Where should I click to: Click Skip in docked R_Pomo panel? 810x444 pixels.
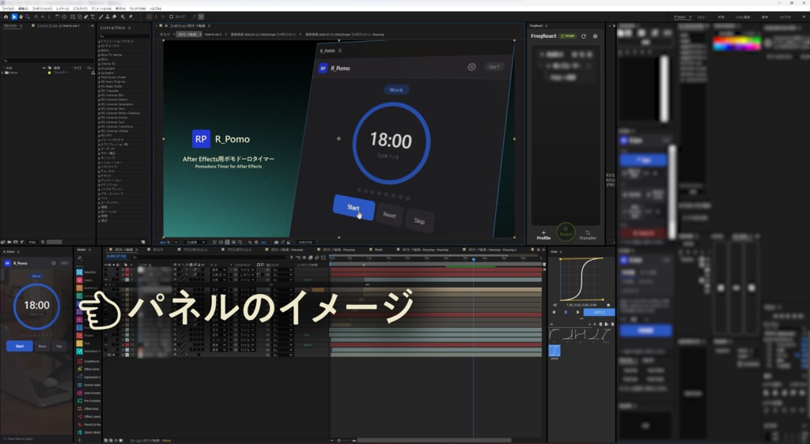tap(59, 346)
